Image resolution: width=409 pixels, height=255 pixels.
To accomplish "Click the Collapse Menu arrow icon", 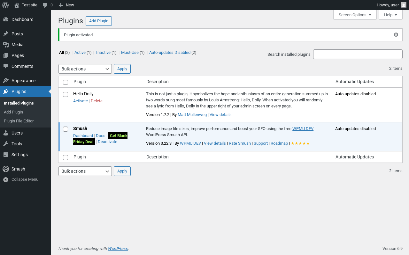I will click(x=6, y=179).
